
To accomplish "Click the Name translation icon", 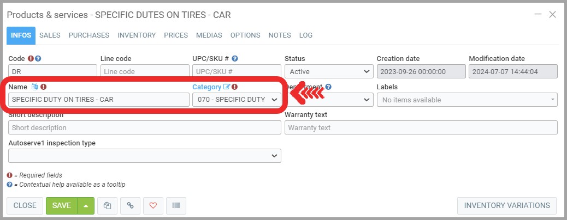I will (x=35, y=87).
